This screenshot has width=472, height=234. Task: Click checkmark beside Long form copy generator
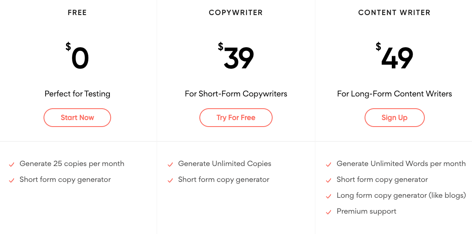pos(328,196)
